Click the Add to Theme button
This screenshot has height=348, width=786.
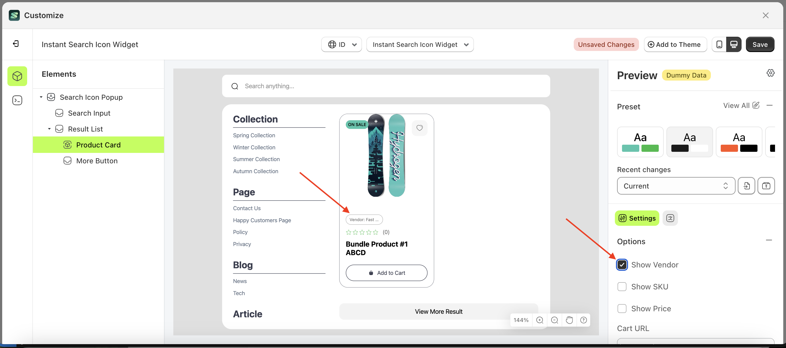(x=675, y=44)
